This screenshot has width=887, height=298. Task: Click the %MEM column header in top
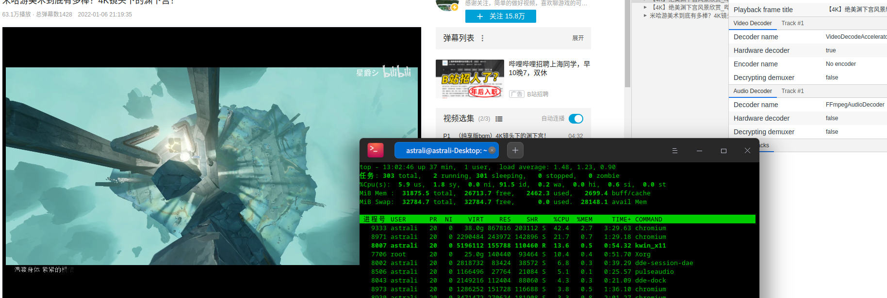pos(584,220)
